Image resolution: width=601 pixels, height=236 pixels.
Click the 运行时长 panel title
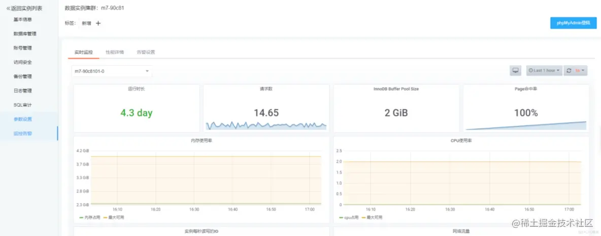137,89
